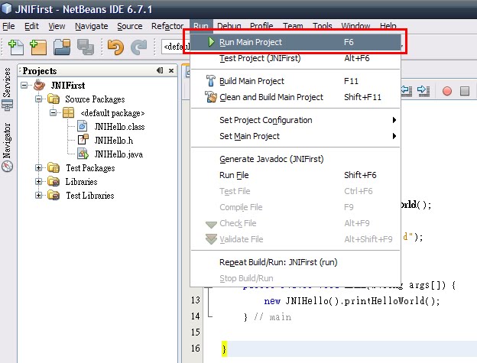Open the Navigator side panel tab
The height and width of the screenshot is (363, 477).
tap(7, 147)
